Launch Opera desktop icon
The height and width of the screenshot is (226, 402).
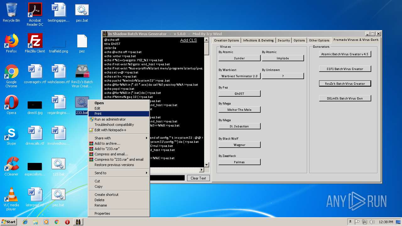(x=11, y=105)
